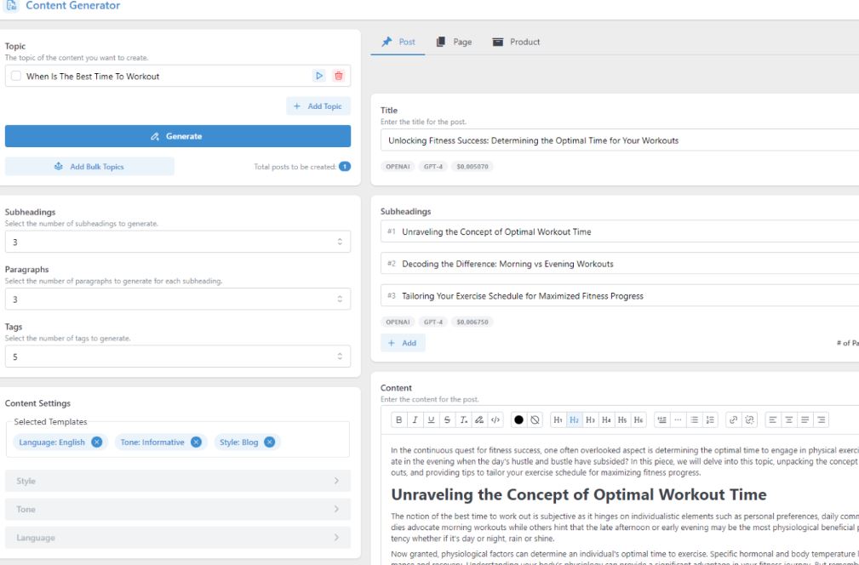859x565 pixels.
Task: Add a new subheading with Add button
Action: click(403, 343)
